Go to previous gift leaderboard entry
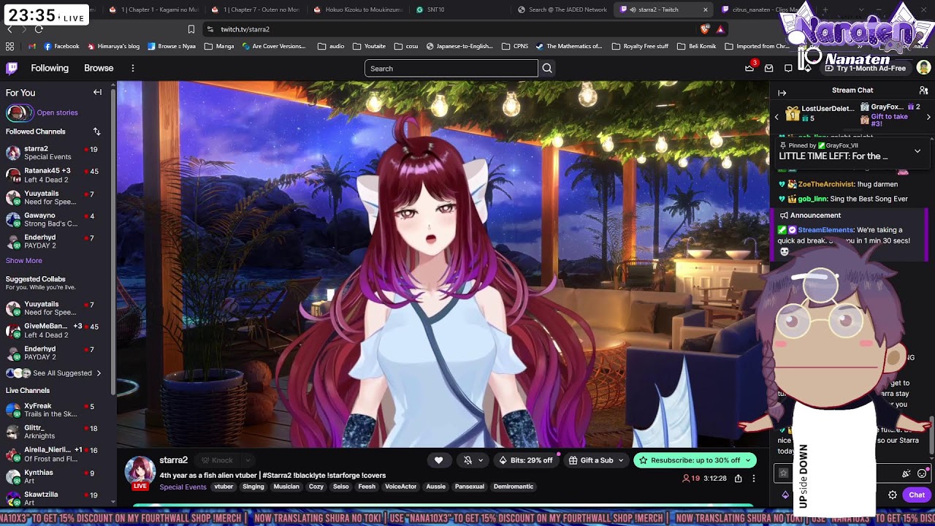This screenshot has width=935, height=526. click(x=777, y=117)
